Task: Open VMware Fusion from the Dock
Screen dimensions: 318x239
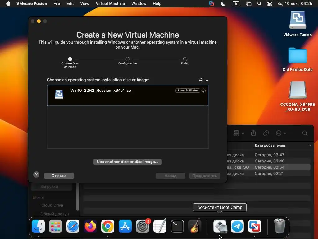Action: pos(255,226)
